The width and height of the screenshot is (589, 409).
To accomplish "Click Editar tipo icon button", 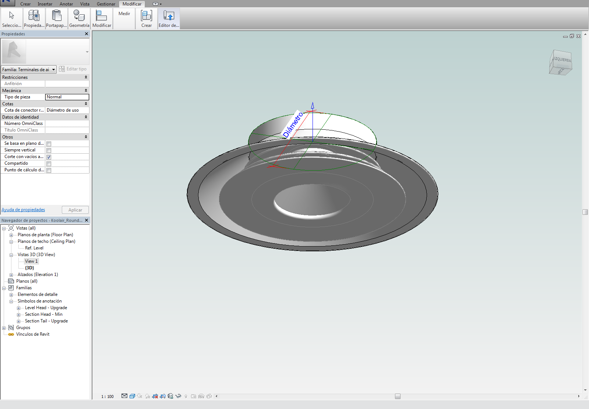I will [x=73, y=69].
